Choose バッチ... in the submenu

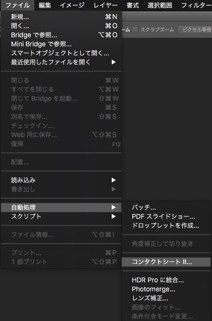coord(166,207)
